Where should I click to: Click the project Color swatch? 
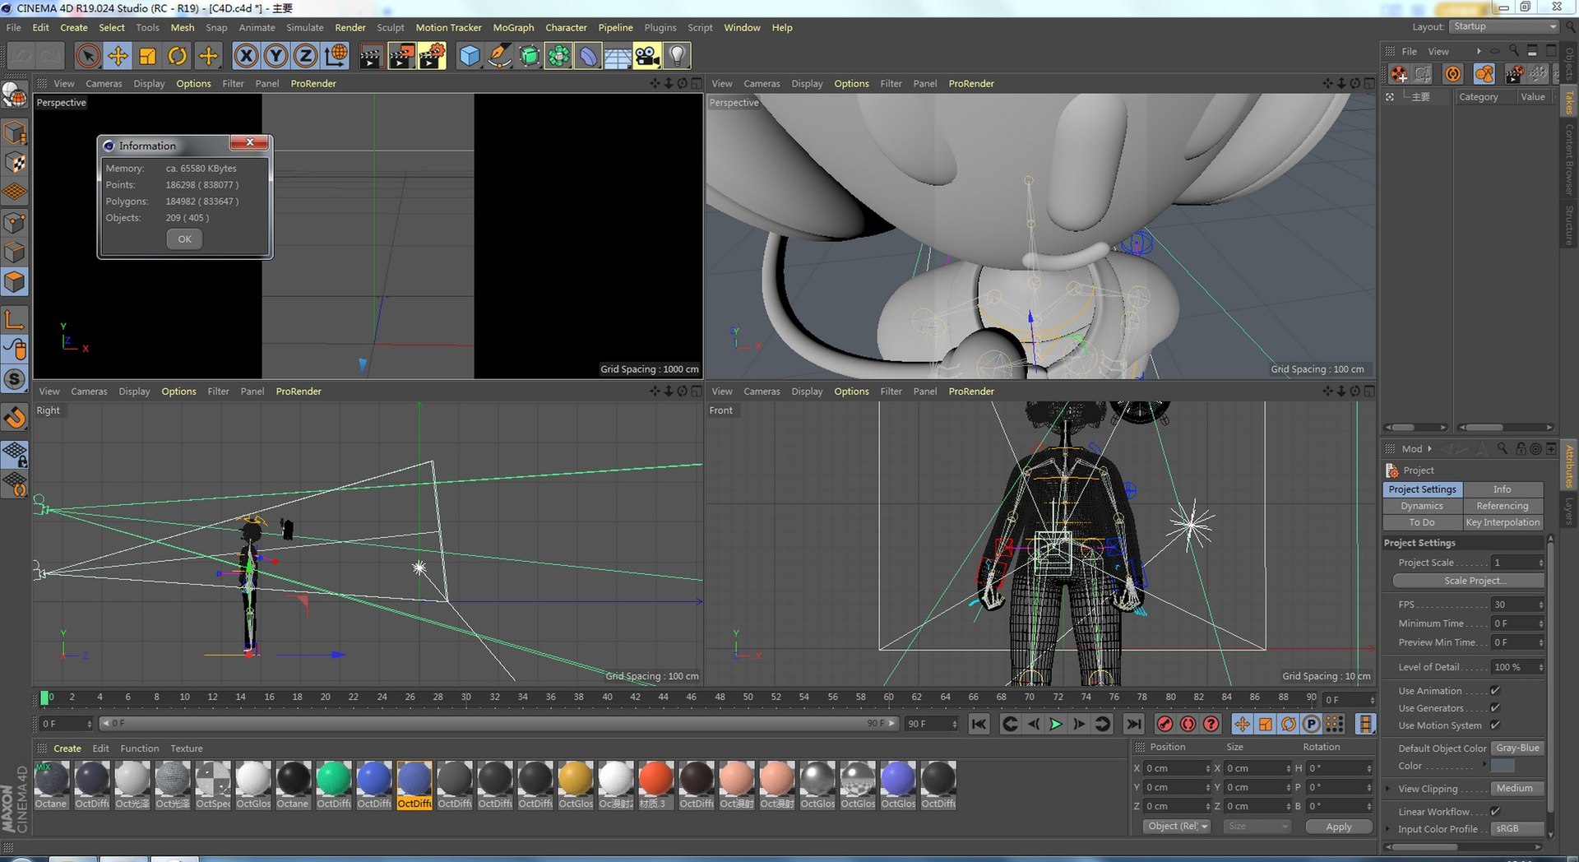click(x=1503, y=766)
